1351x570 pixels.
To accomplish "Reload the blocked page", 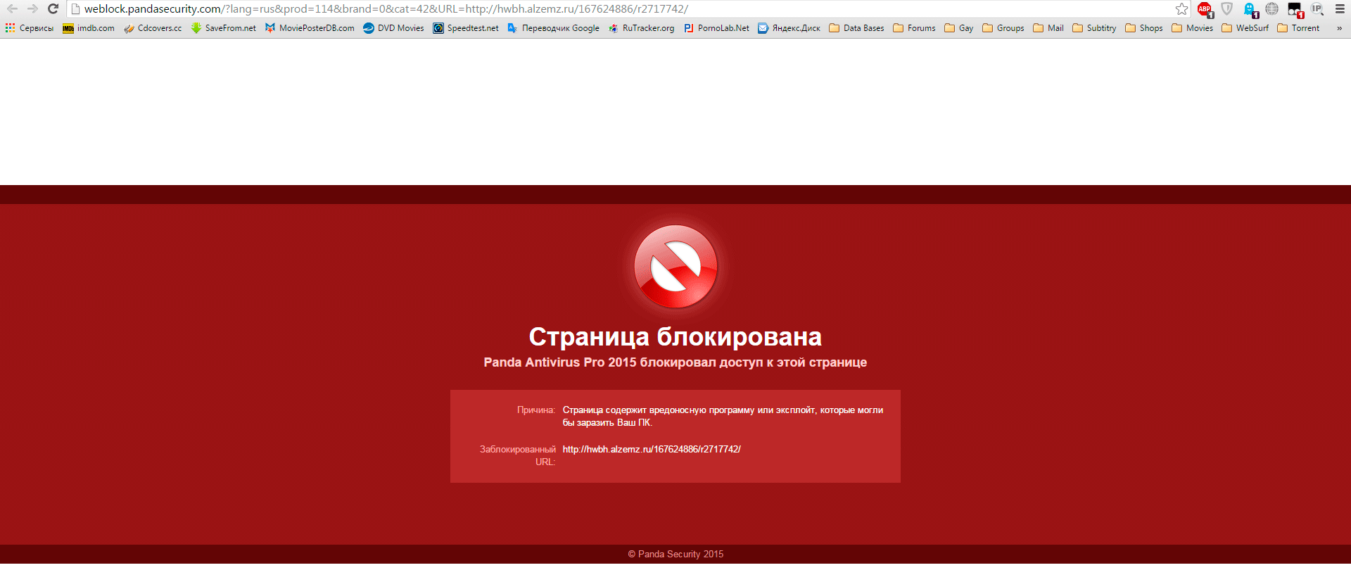I will point(53,9).
